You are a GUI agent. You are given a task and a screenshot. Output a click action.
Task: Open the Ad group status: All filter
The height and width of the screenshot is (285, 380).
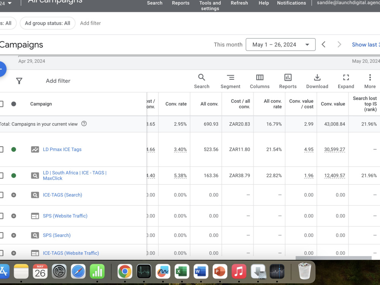47,23
